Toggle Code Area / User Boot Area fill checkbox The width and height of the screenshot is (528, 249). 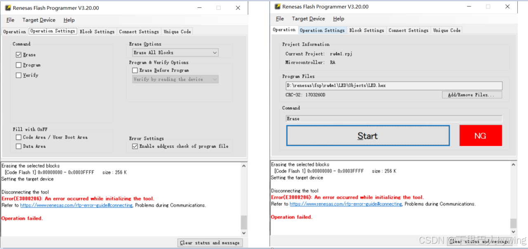coord(19,137)
